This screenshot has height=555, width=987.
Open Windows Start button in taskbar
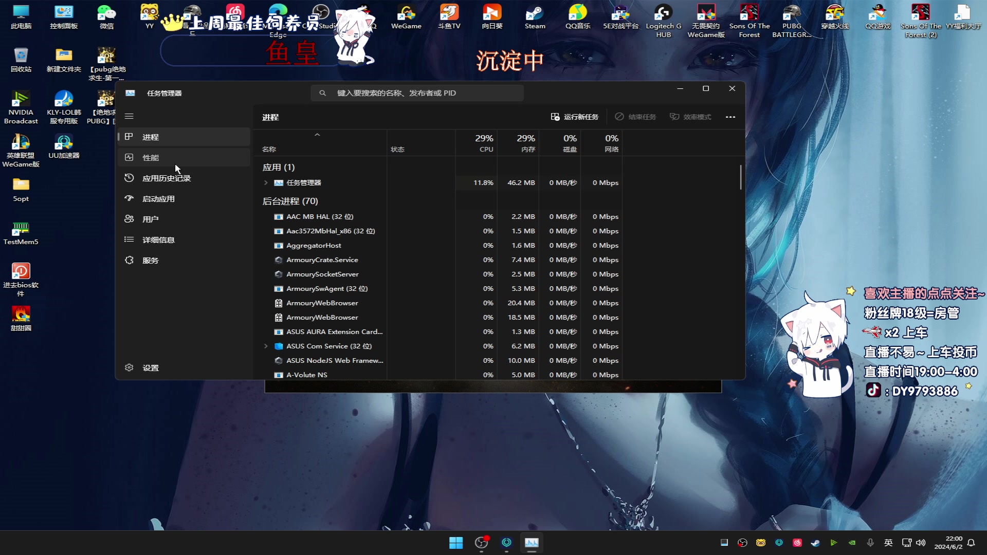click(455, 543)
